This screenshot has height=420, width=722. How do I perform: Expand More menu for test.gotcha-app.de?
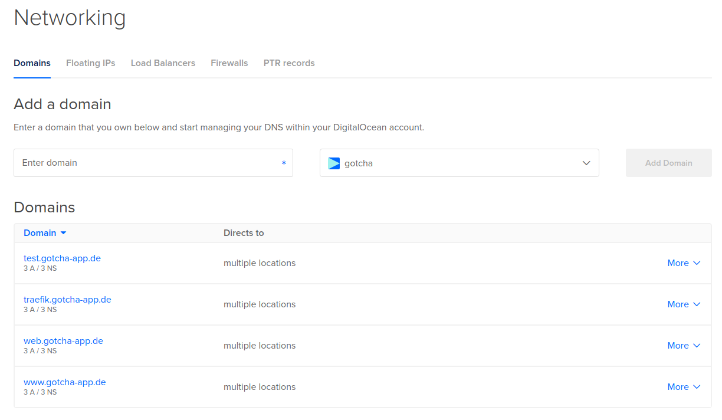(683, 263)
